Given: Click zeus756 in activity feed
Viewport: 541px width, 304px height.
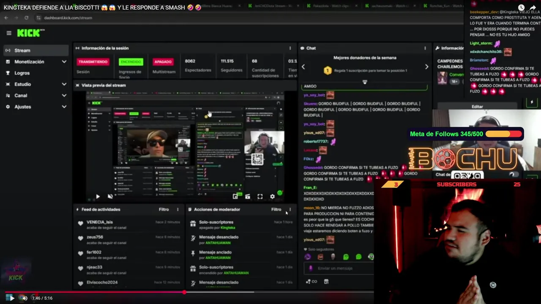Looking at the screenshot, I should pyautogui.click(x=95, y=237).
